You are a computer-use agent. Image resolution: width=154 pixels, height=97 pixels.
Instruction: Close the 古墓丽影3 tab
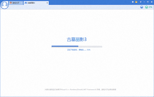coord(47,3)
